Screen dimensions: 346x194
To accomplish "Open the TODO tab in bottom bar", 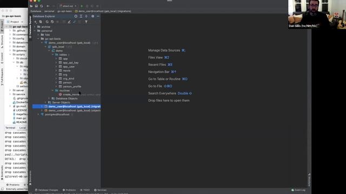I will point(85,190).
